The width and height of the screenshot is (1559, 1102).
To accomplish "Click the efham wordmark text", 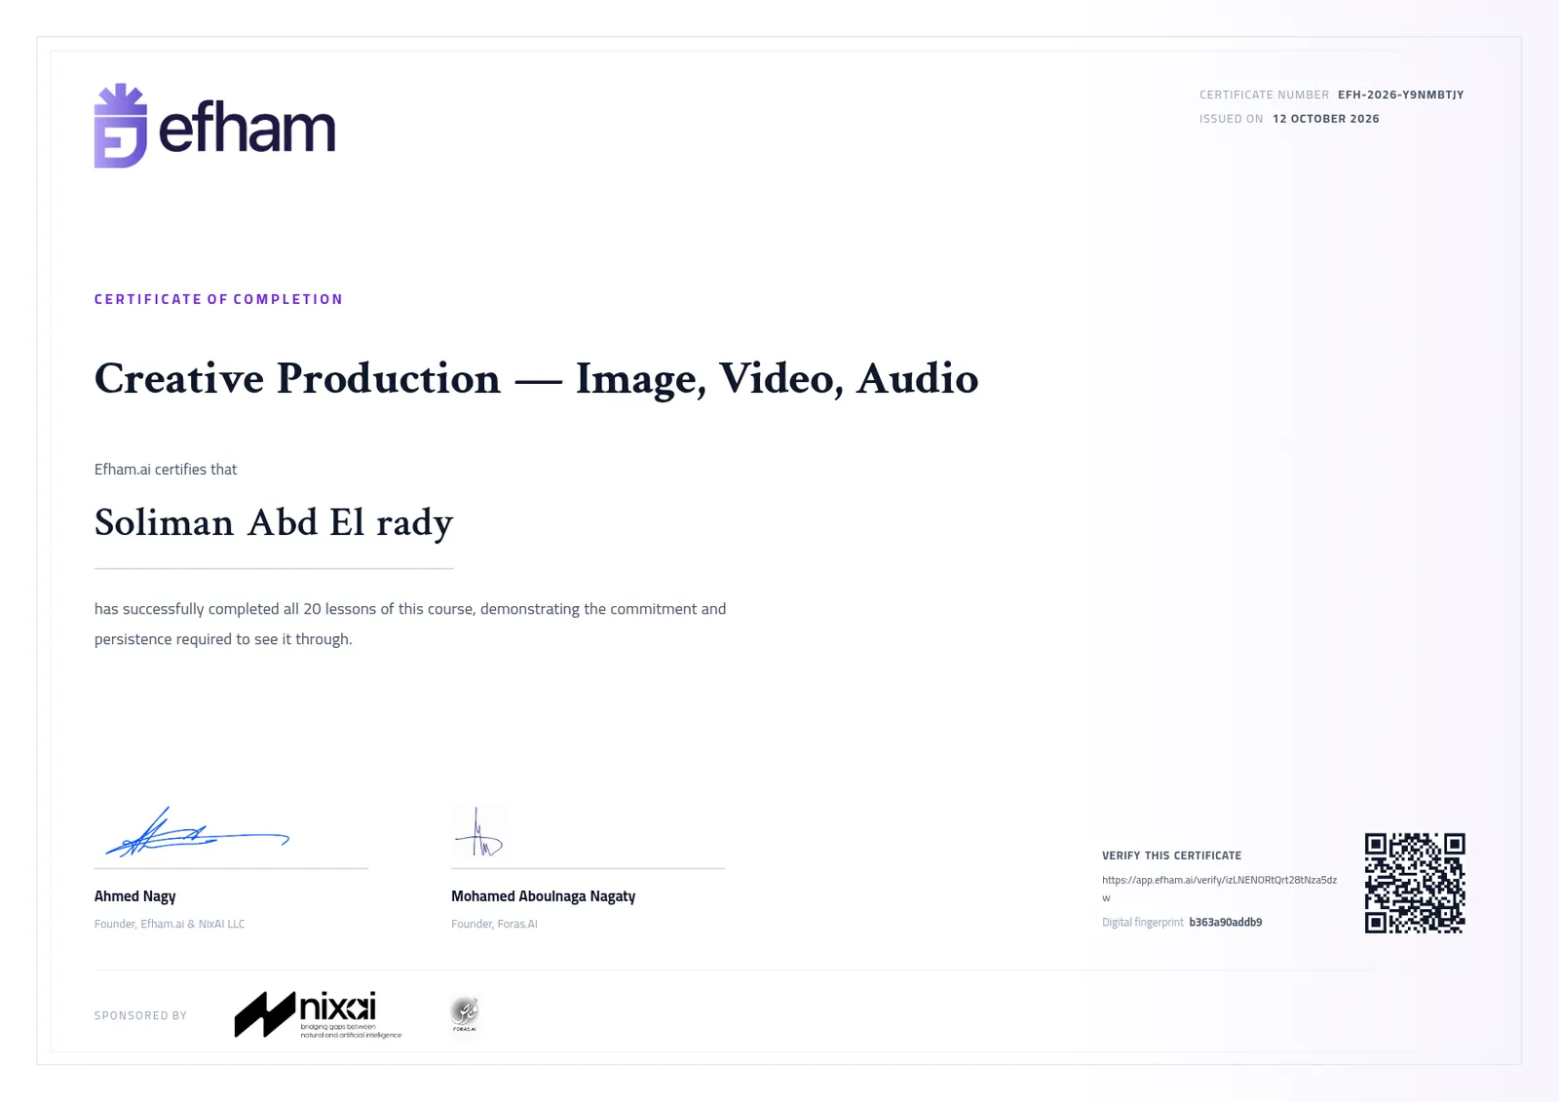I will pyautogui.click(x=247, y=129).
